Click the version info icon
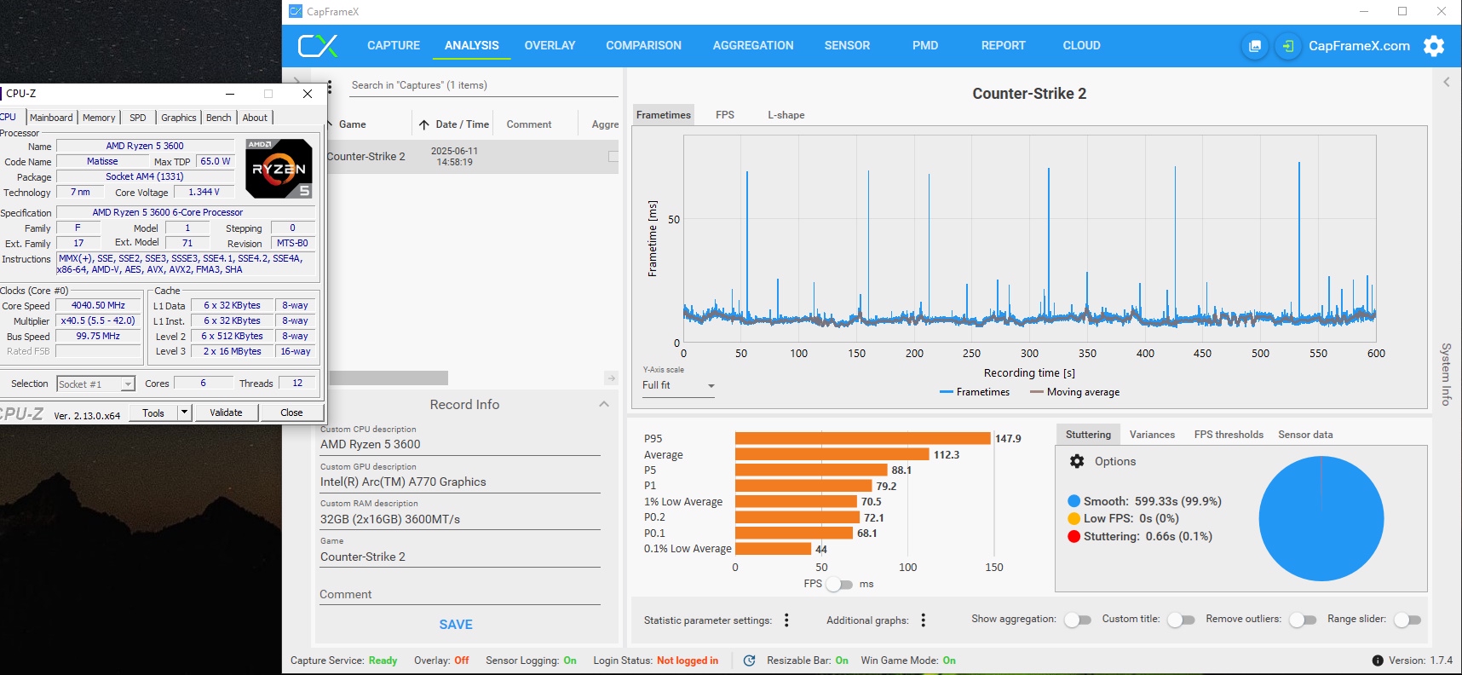 click(x=1378, y=661)
